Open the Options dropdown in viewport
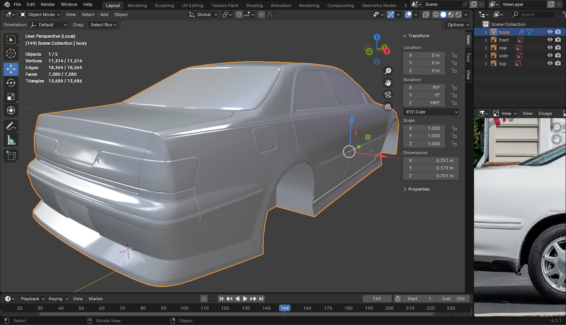 click(458, 25)
